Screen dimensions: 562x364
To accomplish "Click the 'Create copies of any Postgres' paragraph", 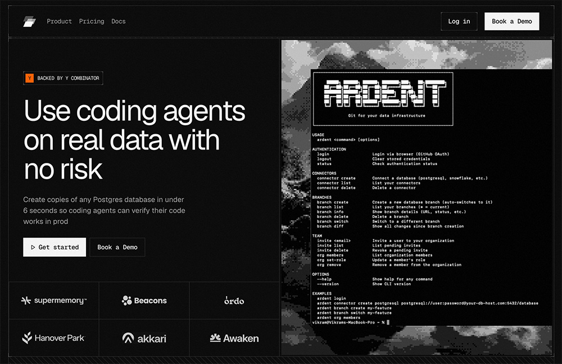I will pyautogui.click(x=104, y=210).
